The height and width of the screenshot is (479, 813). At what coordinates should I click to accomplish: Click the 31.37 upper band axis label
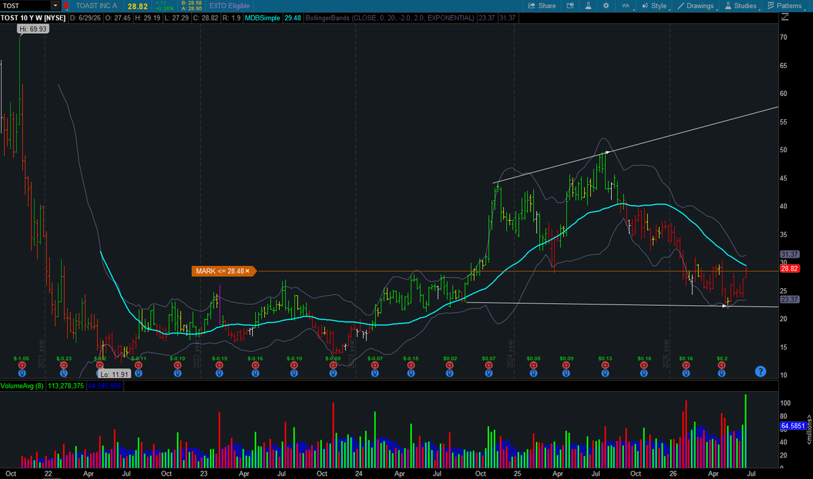789,254
